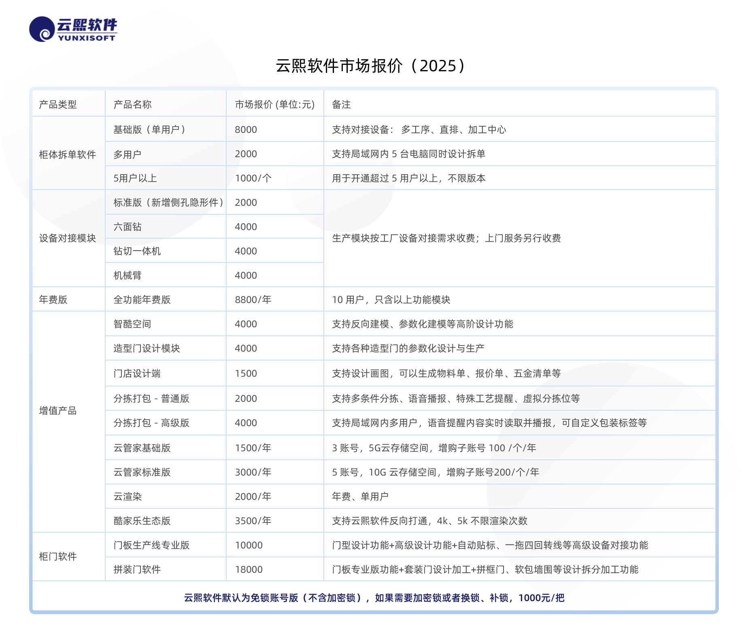Click the "备注" column header
The width and height of the screenshot is (748, 640).
tap(341, 105)
